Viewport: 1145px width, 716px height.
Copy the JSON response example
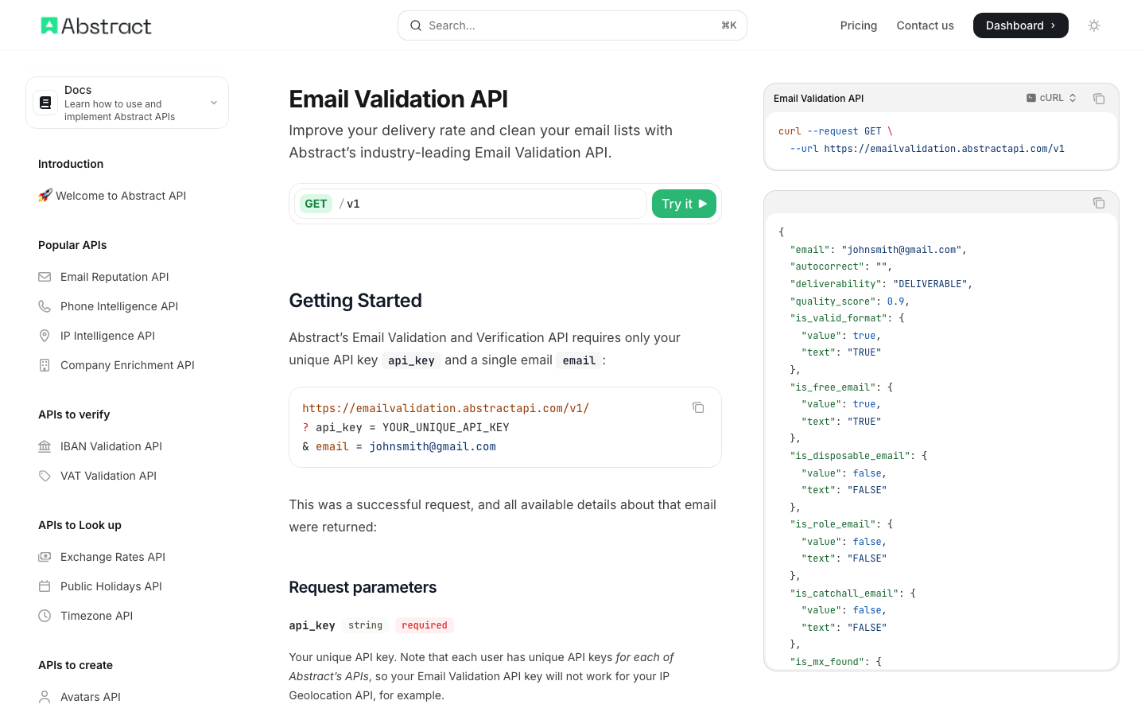pyautogui.click(x=1099, y=203)
